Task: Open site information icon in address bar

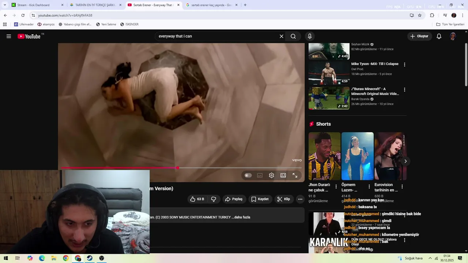Action: point(33,15)
